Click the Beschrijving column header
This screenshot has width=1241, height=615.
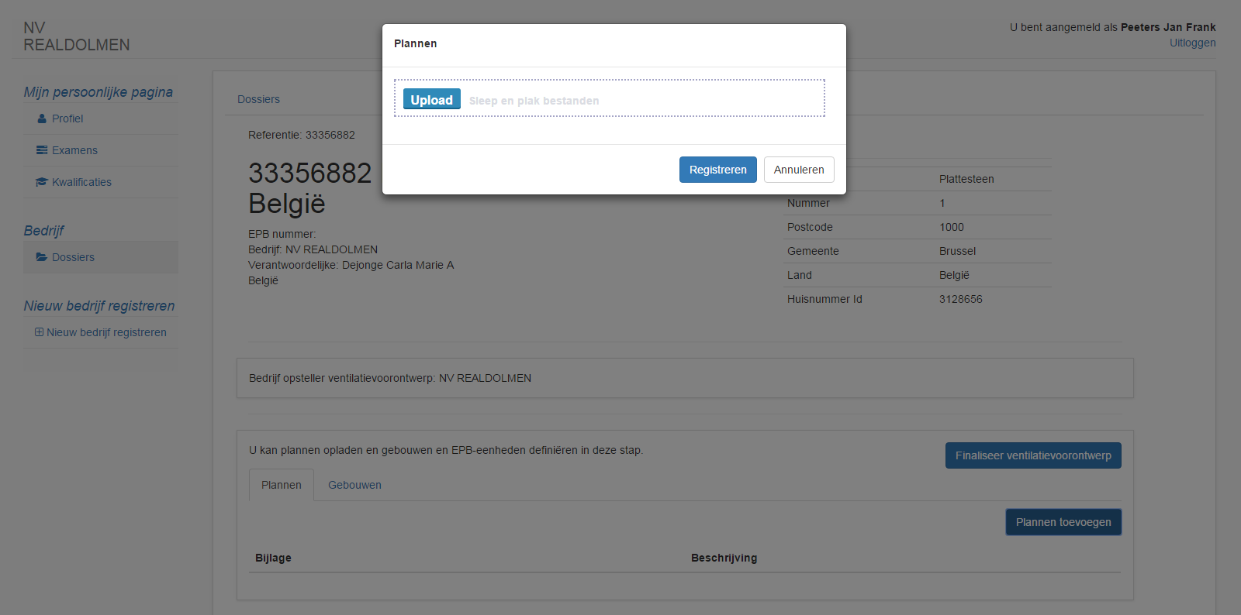pyautogui.click(x=724, y=558)
